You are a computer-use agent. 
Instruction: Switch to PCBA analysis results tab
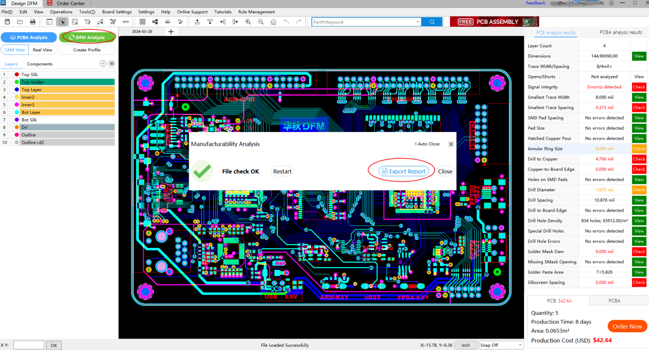tap(621, 32)
